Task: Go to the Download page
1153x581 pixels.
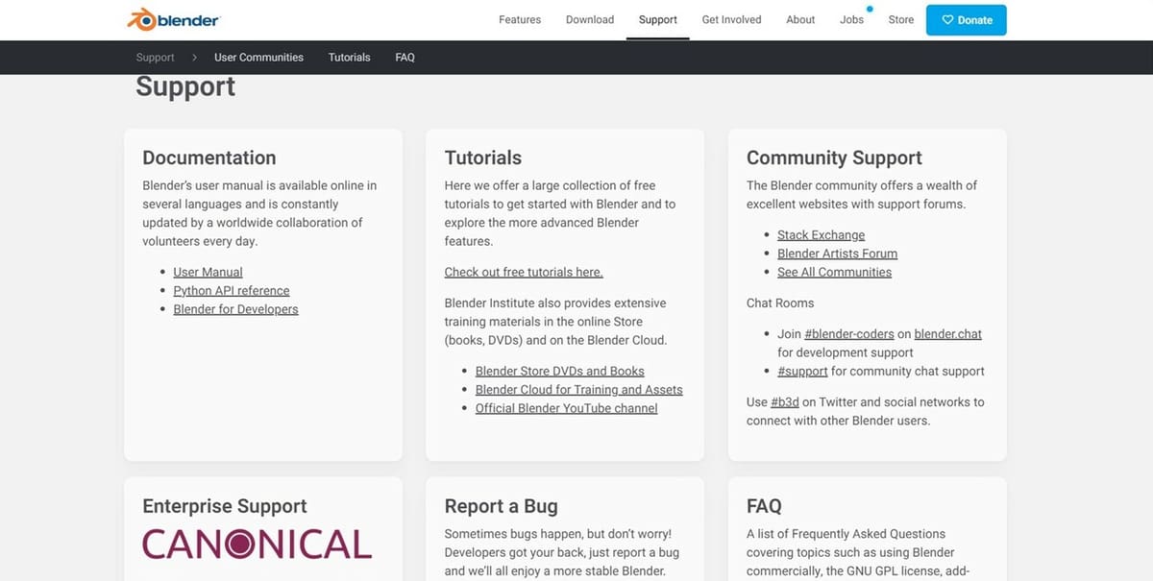Action: click(590, 20)
